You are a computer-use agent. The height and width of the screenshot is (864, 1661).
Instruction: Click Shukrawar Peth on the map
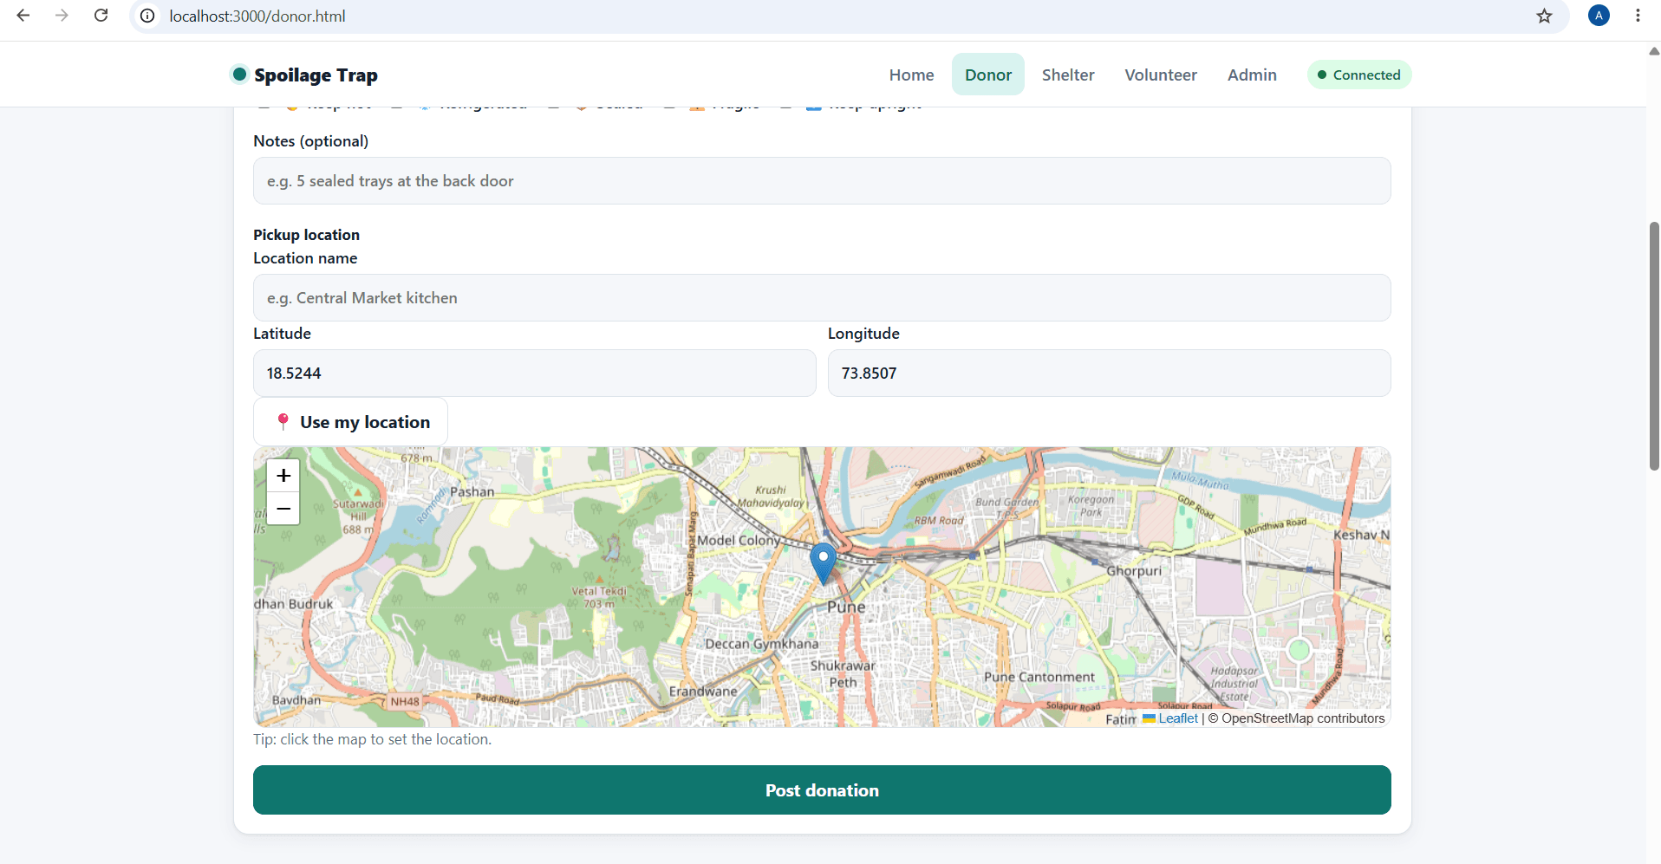[x=843, y=674]
